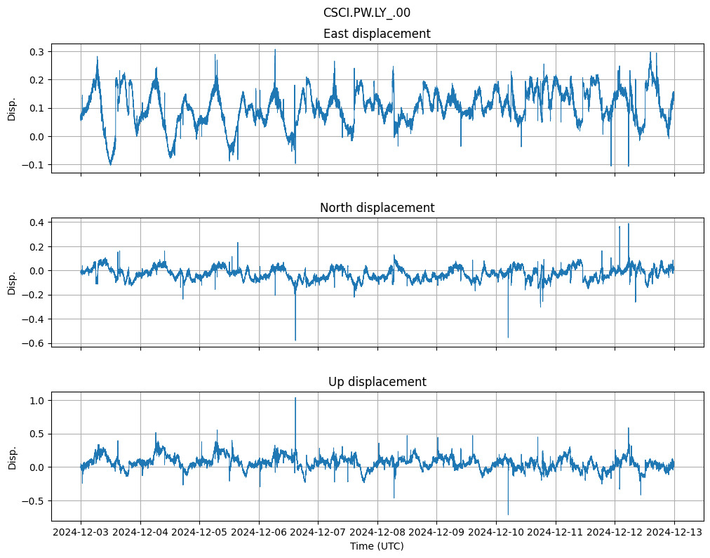
Task: Click the 2024-12-07 date tick label
Action: (x=318, y=532)
